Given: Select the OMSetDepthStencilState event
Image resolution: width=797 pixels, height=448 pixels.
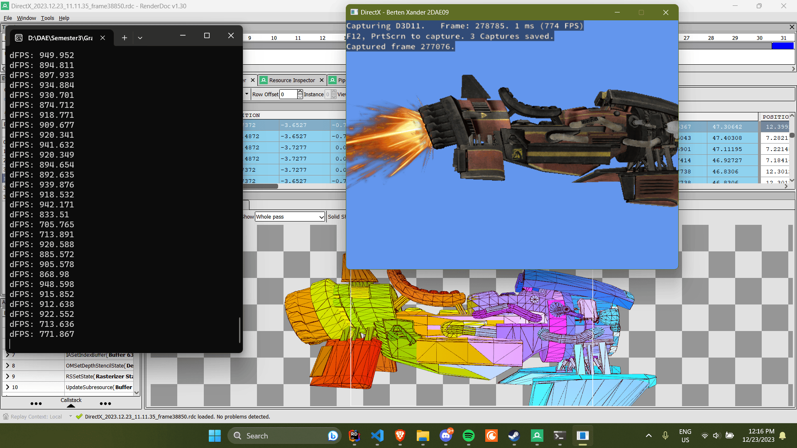Looking at the screenshot, I should 100,365.
